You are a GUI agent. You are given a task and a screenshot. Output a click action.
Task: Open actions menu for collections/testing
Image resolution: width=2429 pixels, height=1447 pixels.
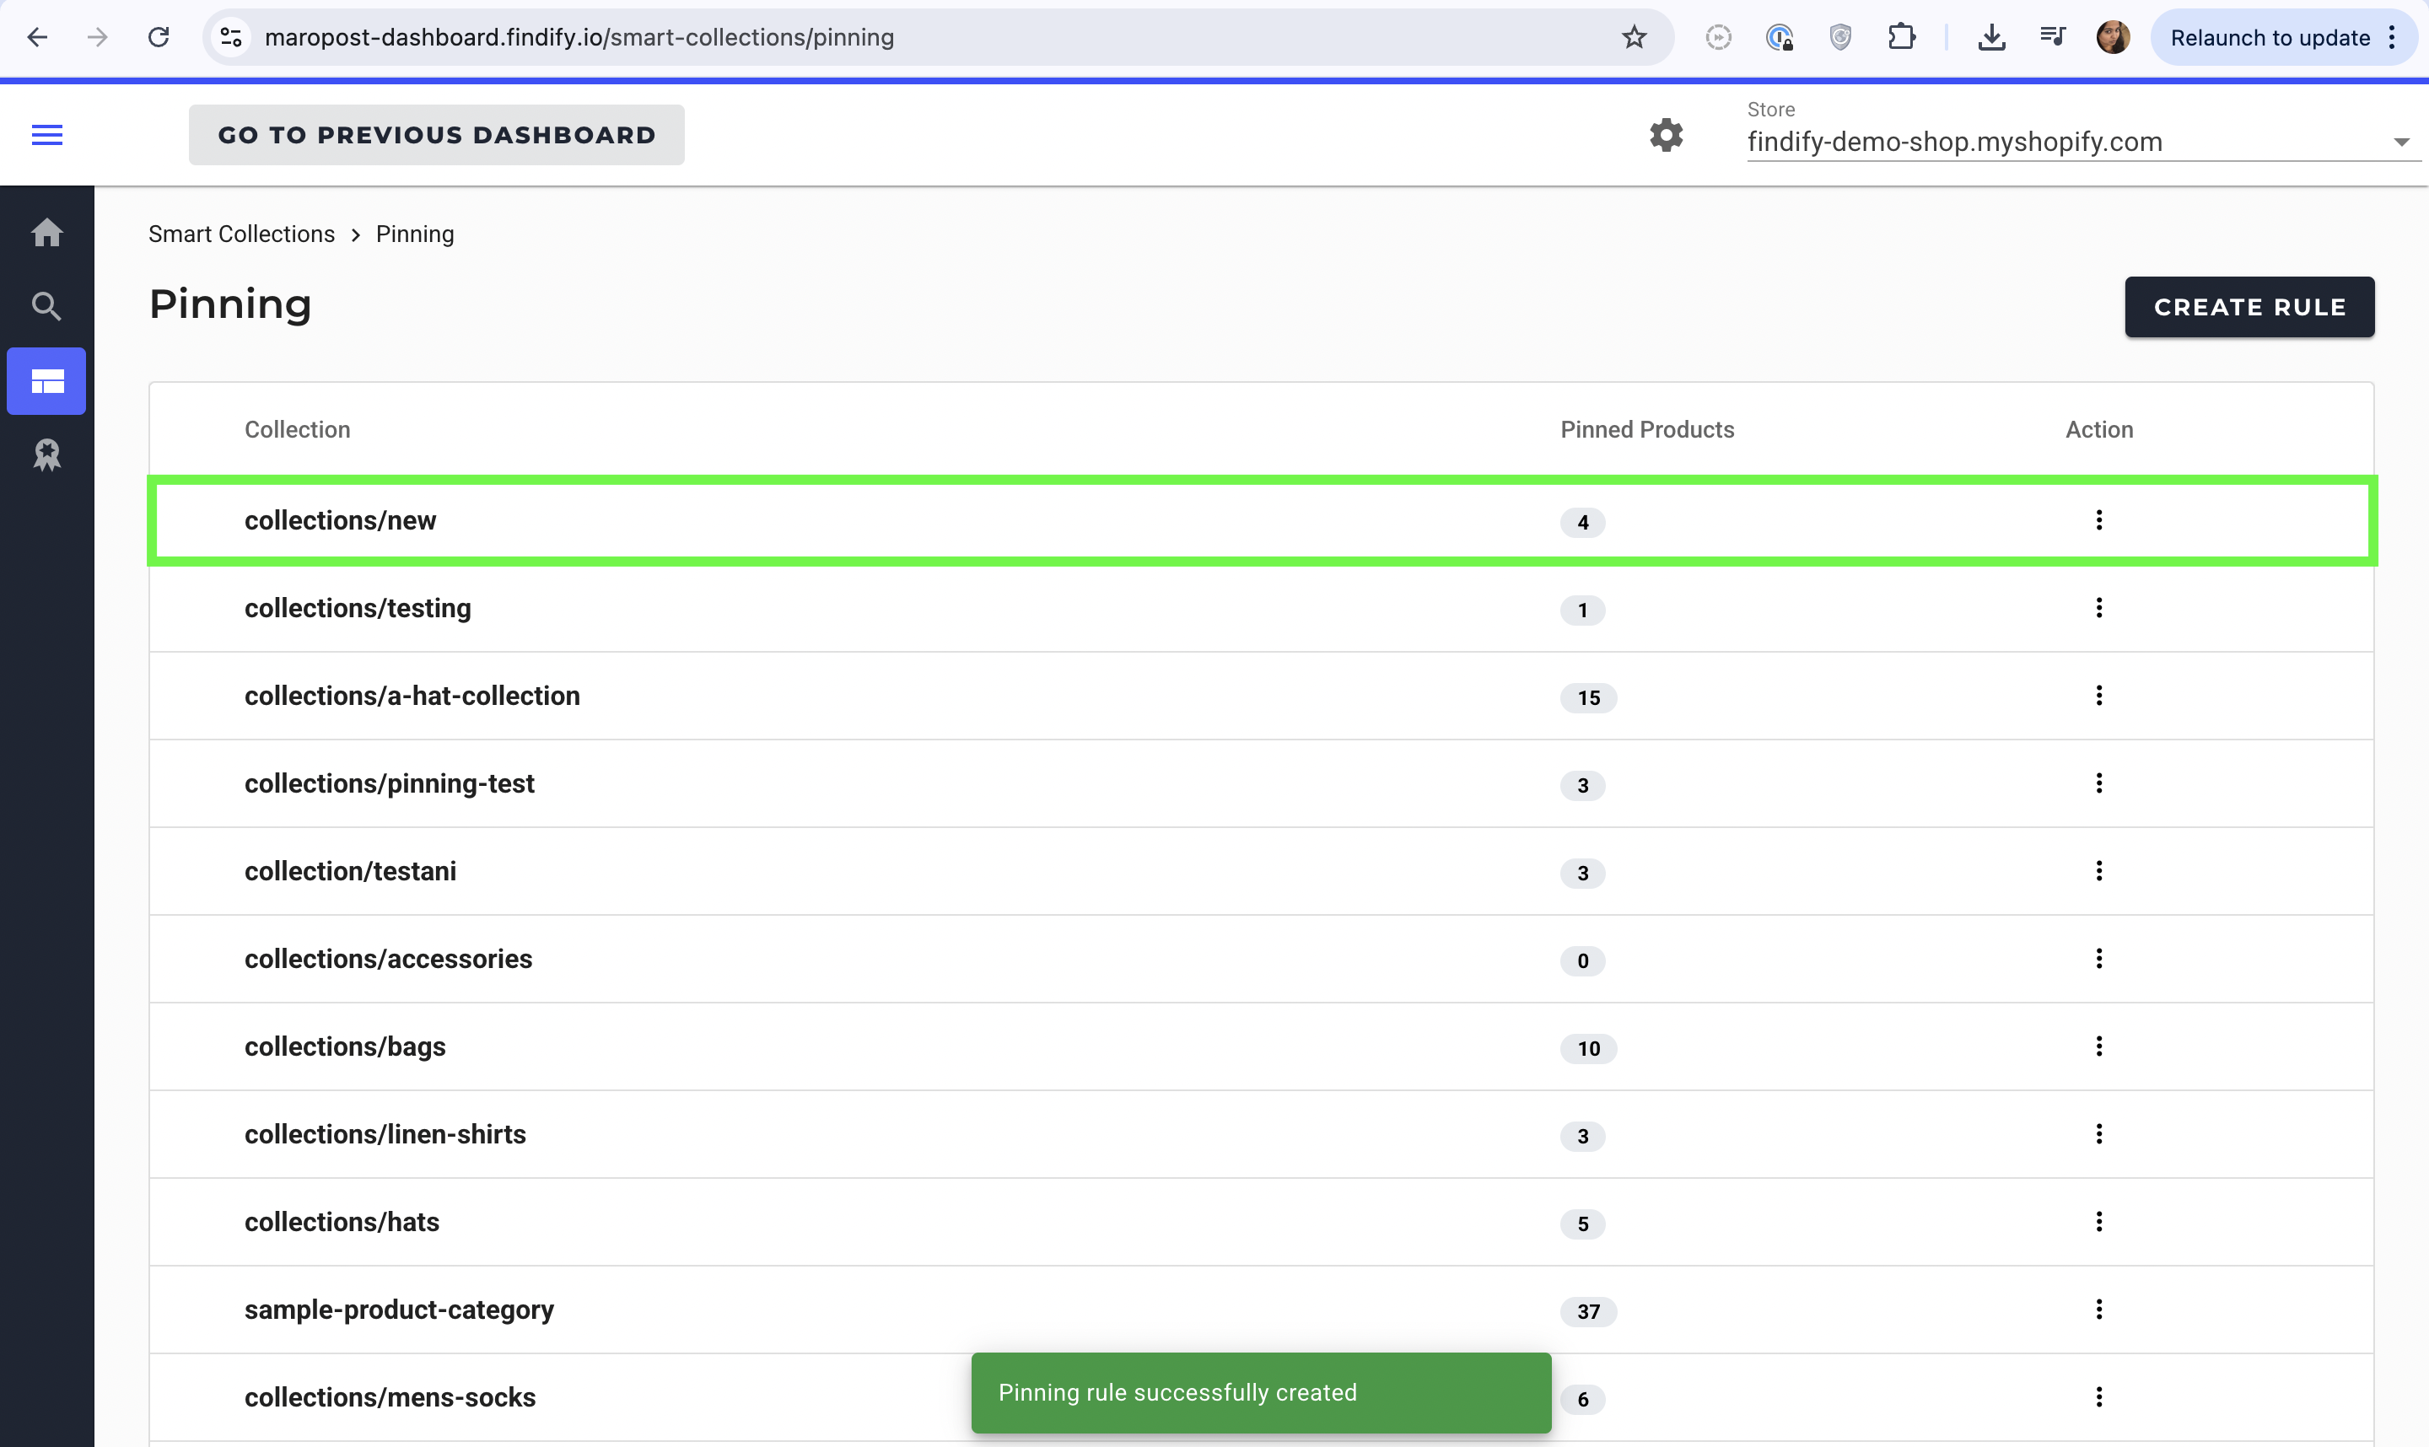[2098, 607]
